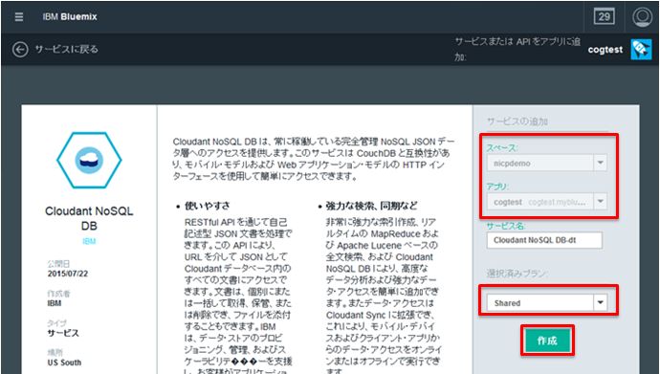Click the Cloudant hexagon cloud logo

(89, 160)
